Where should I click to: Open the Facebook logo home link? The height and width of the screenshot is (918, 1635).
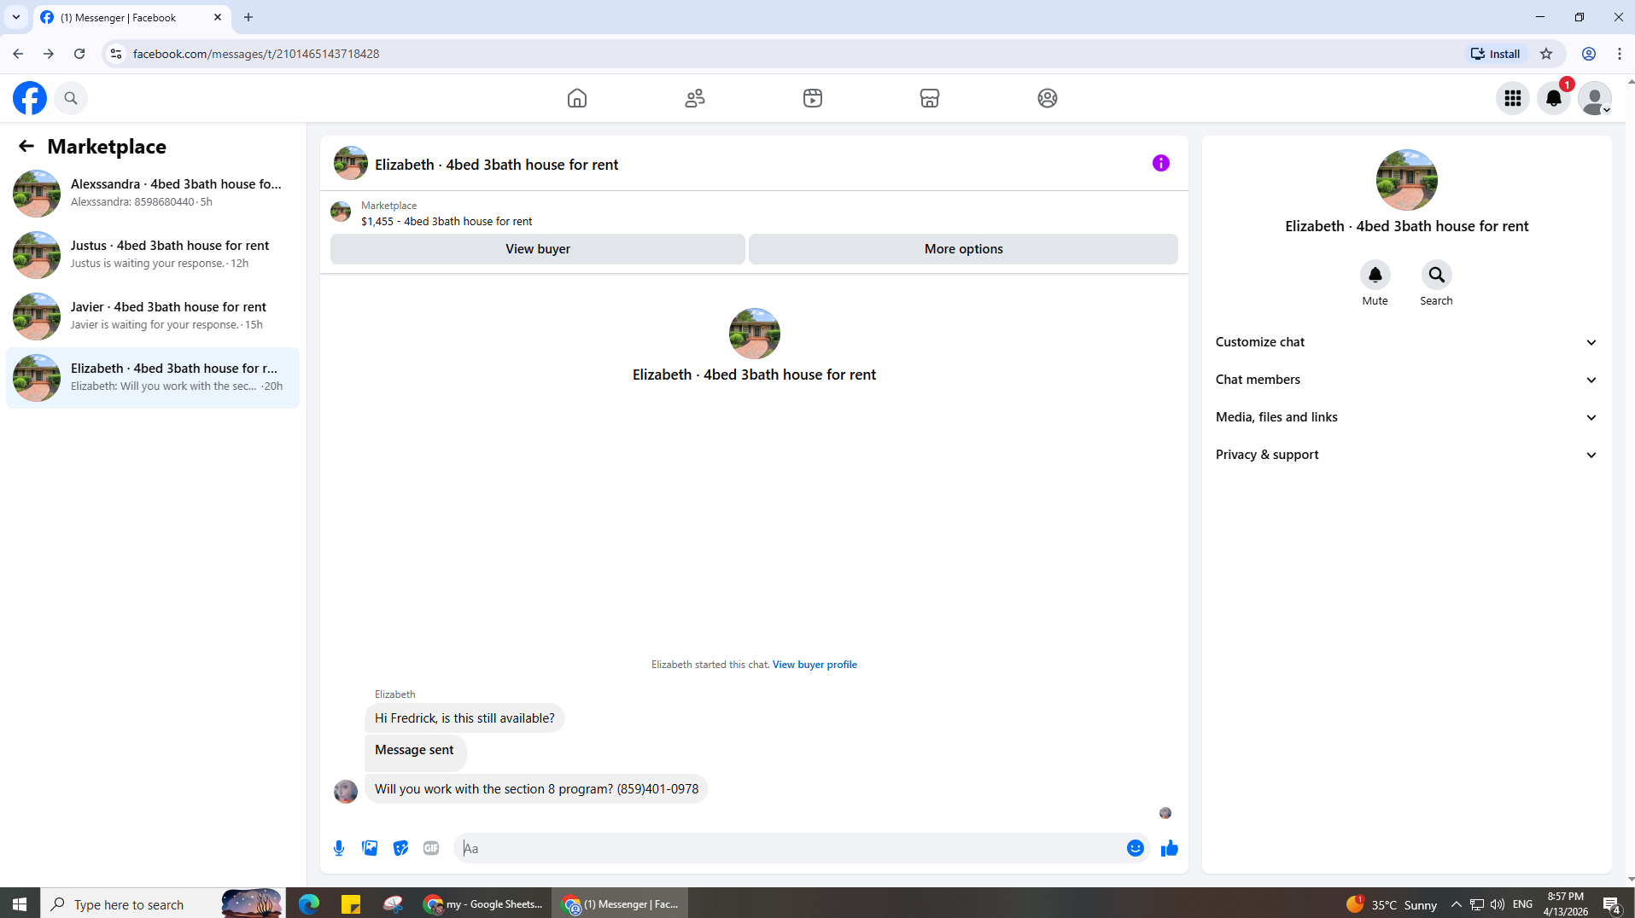tap(30, 98)
